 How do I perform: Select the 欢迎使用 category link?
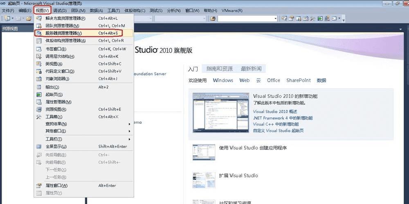(198, 80)
